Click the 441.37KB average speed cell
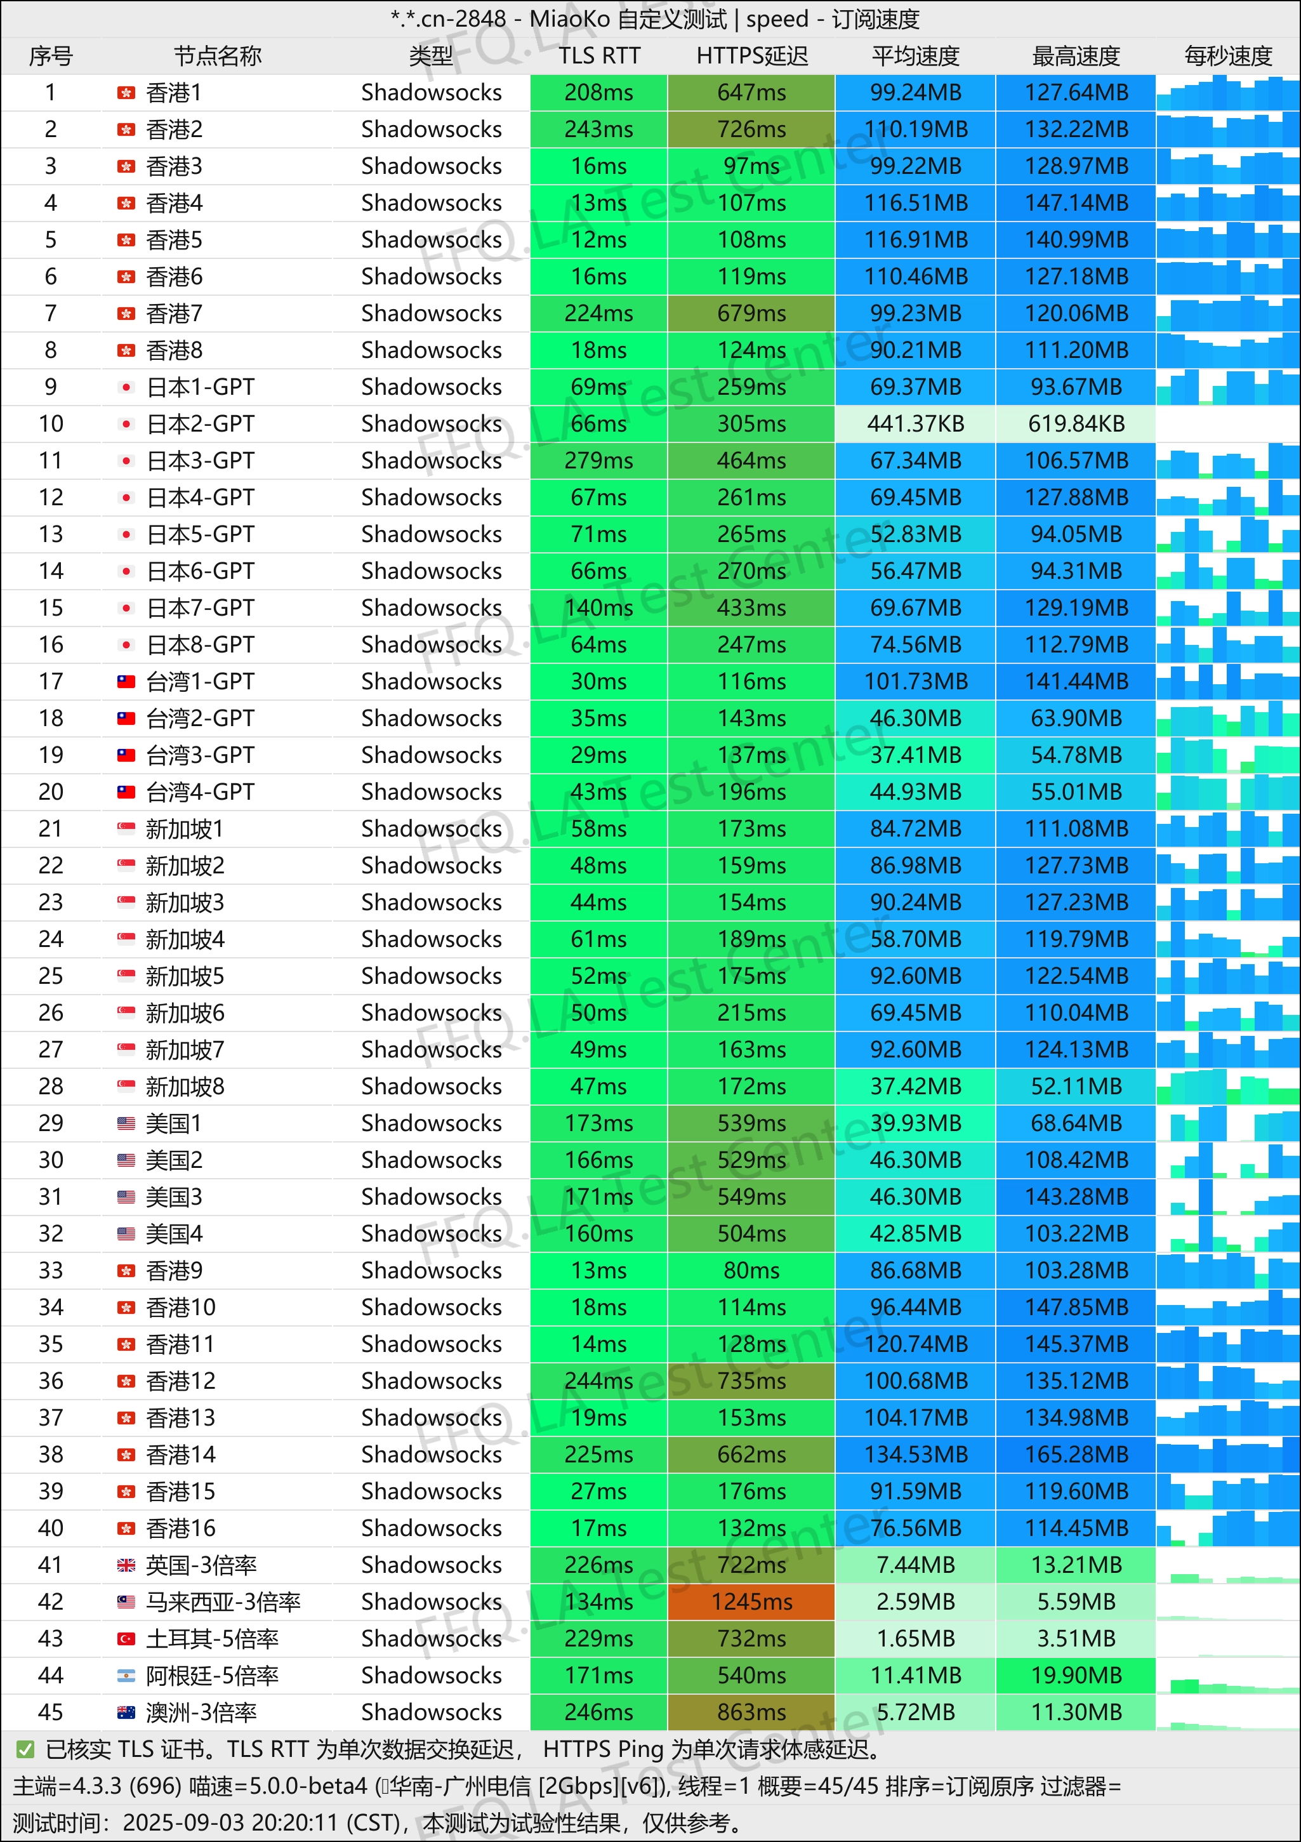 point(915,423)
